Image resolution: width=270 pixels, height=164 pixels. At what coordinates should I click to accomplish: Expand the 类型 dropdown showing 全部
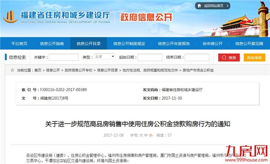click(105, 56)
